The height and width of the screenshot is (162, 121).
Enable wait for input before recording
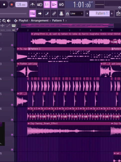40,4
